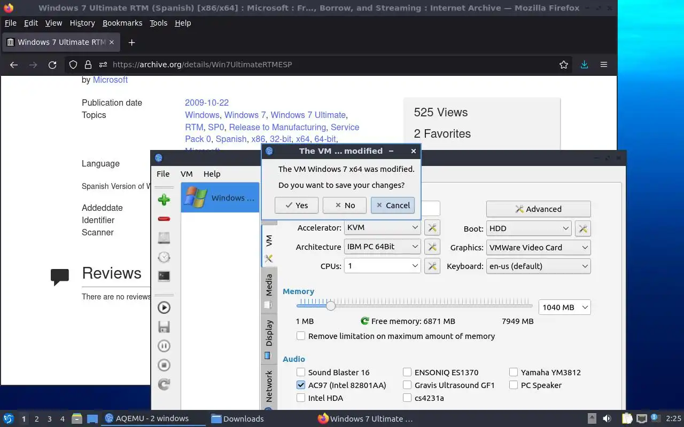This screenshot has width=684, height=427.
Task: Open Firefox application hamburger menu
Action: [604, 65]
